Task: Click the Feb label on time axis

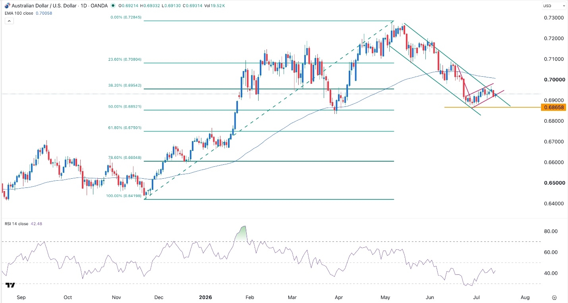Action: (x=249, y=297)
